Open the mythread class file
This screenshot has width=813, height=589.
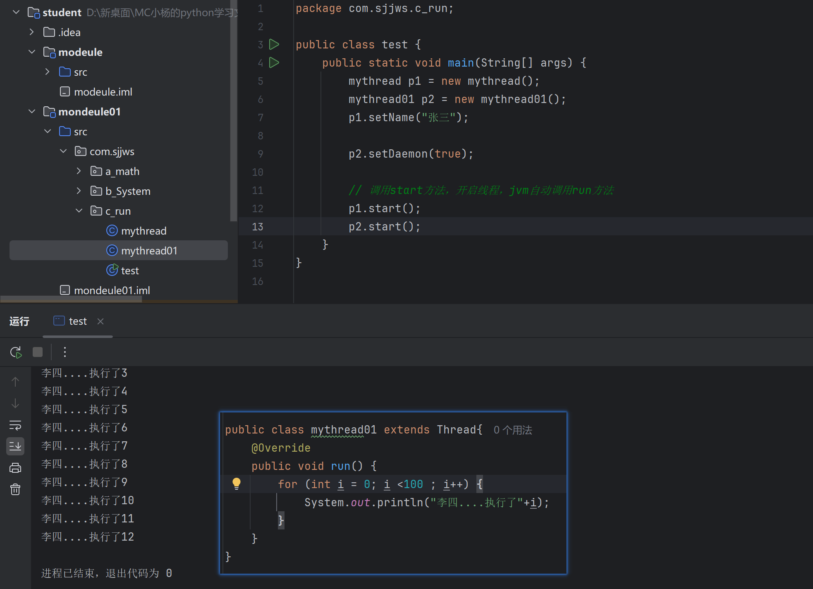click(x=143, y=231)
